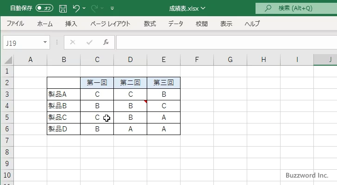The height and width of the screenshot is (185, 337).
Task: Click the Select All corner triangle
Action: 8,60
